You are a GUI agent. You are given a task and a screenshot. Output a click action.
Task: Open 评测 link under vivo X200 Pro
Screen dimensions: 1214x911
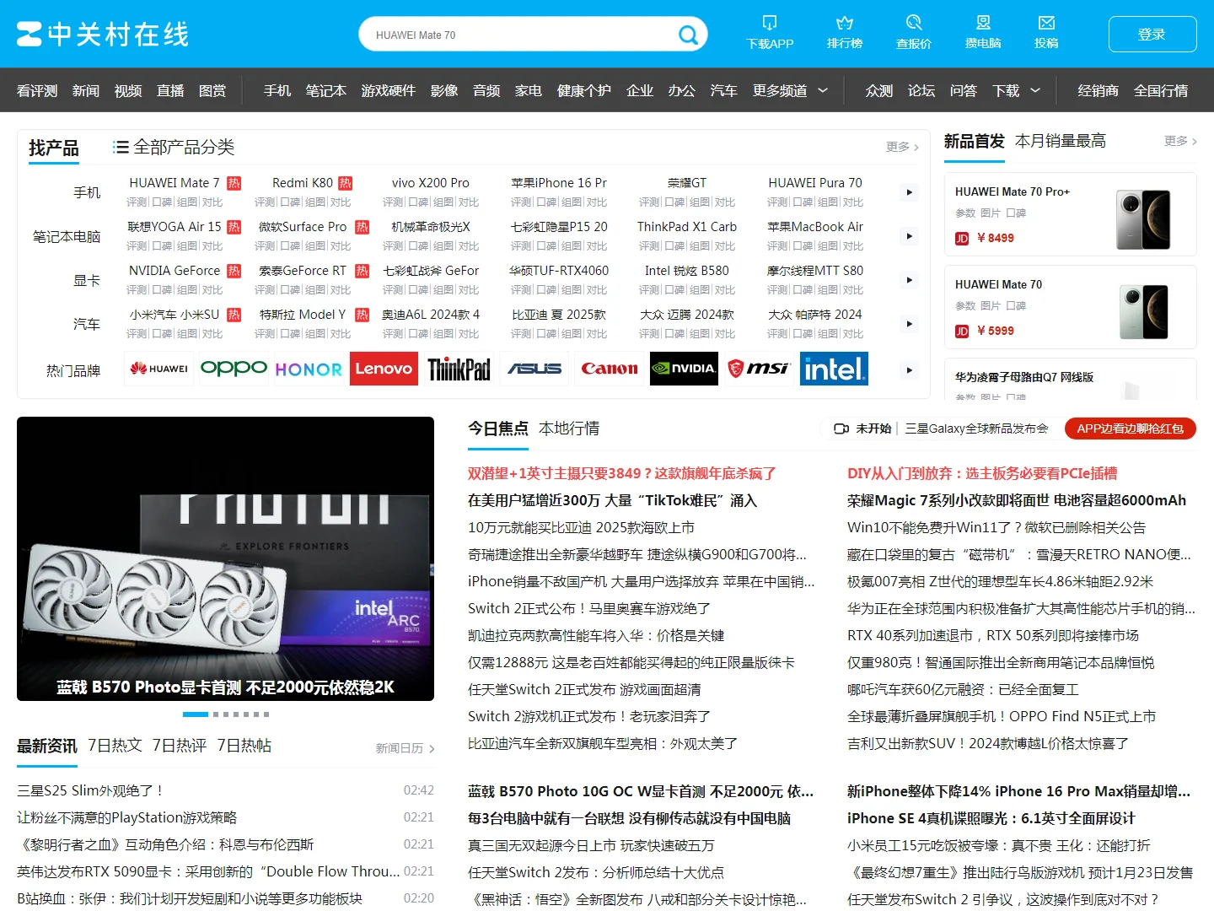coord(393,202)
